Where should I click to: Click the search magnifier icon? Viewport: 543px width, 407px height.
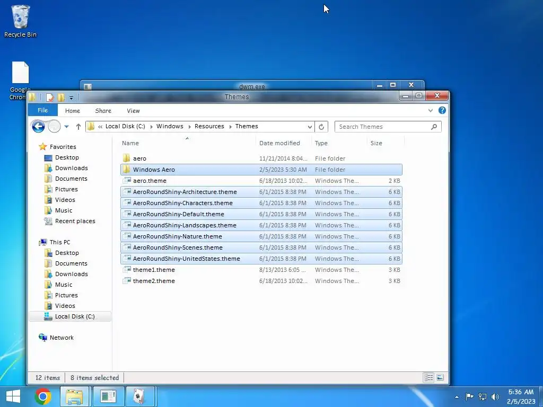tap(434, 127)
